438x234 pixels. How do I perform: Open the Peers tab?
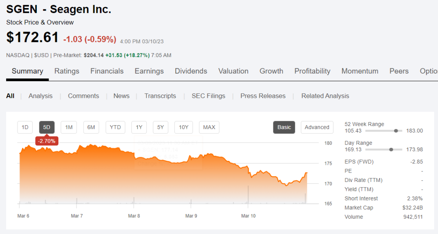[x=399, y=71]
